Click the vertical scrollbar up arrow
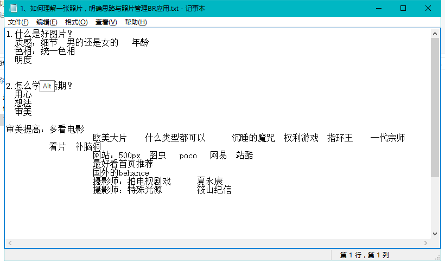Image resolution: width=445 pixels, height=265 pixels. [x=435, y=33]
